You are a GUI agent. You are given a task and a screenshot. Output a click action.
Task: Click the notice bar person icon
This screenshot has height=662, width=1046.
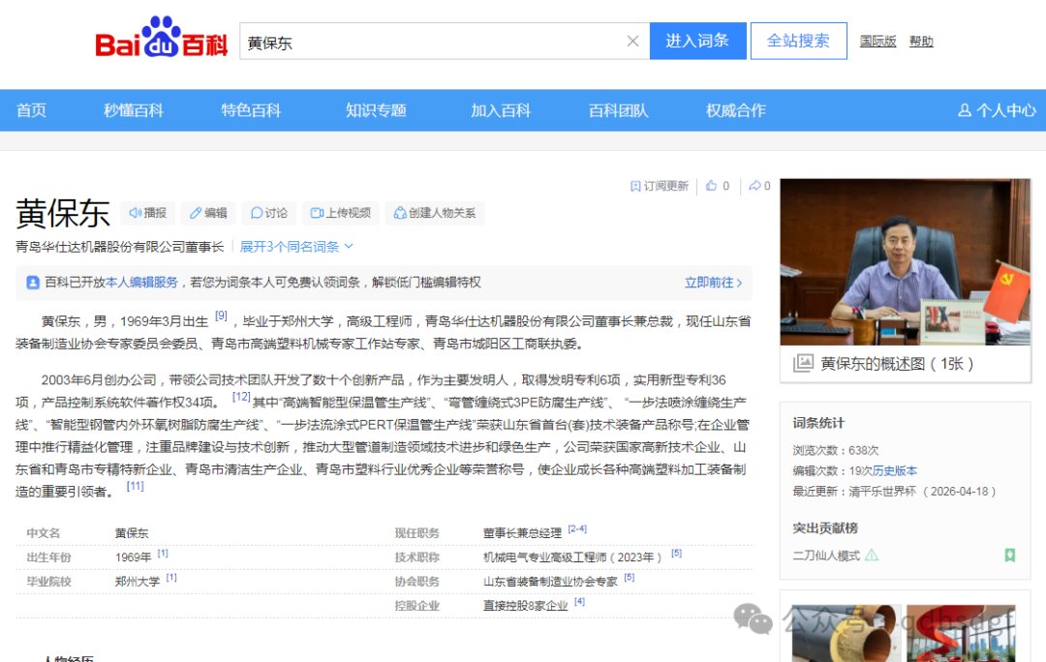coord(33,283)
